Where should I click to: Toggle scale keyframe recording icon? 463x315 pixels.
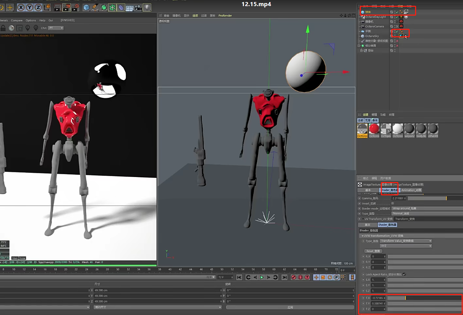[323, 277]
